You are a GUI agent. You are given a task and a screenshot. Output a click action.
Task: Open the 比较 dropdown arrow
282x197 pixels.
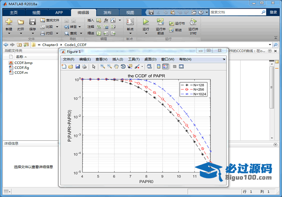click(x=57, y=27)
